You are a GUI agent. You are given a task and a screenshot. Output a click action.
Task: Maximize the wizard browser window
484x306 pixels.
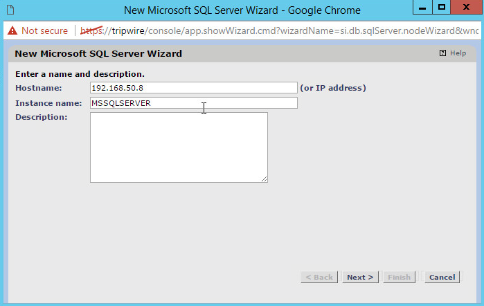441,8
